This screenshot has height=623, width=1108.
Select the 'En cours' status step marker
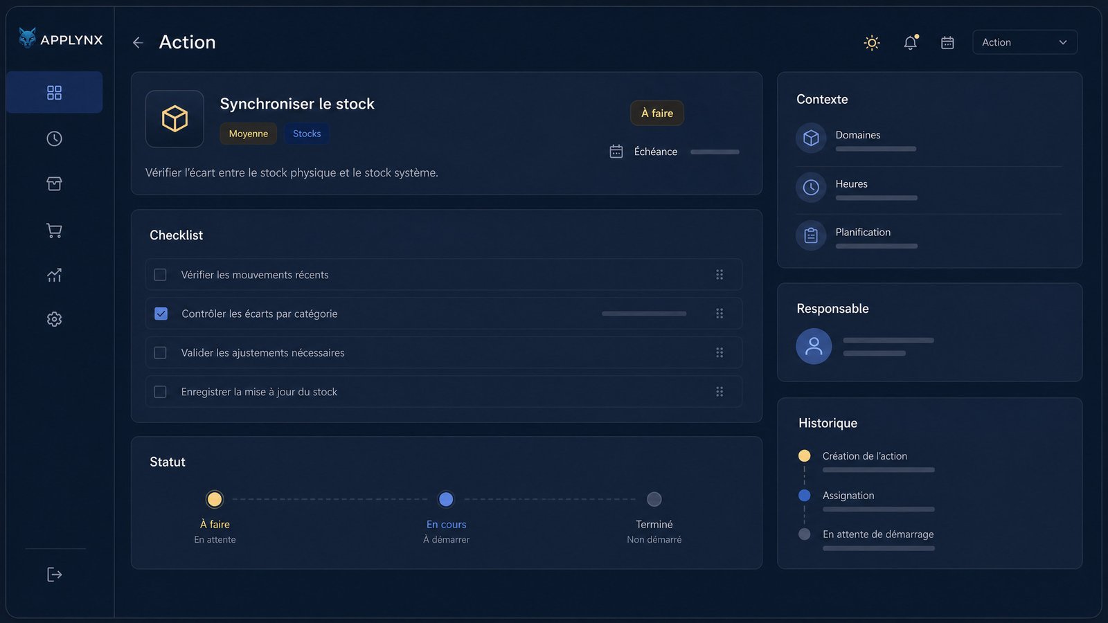446,499
